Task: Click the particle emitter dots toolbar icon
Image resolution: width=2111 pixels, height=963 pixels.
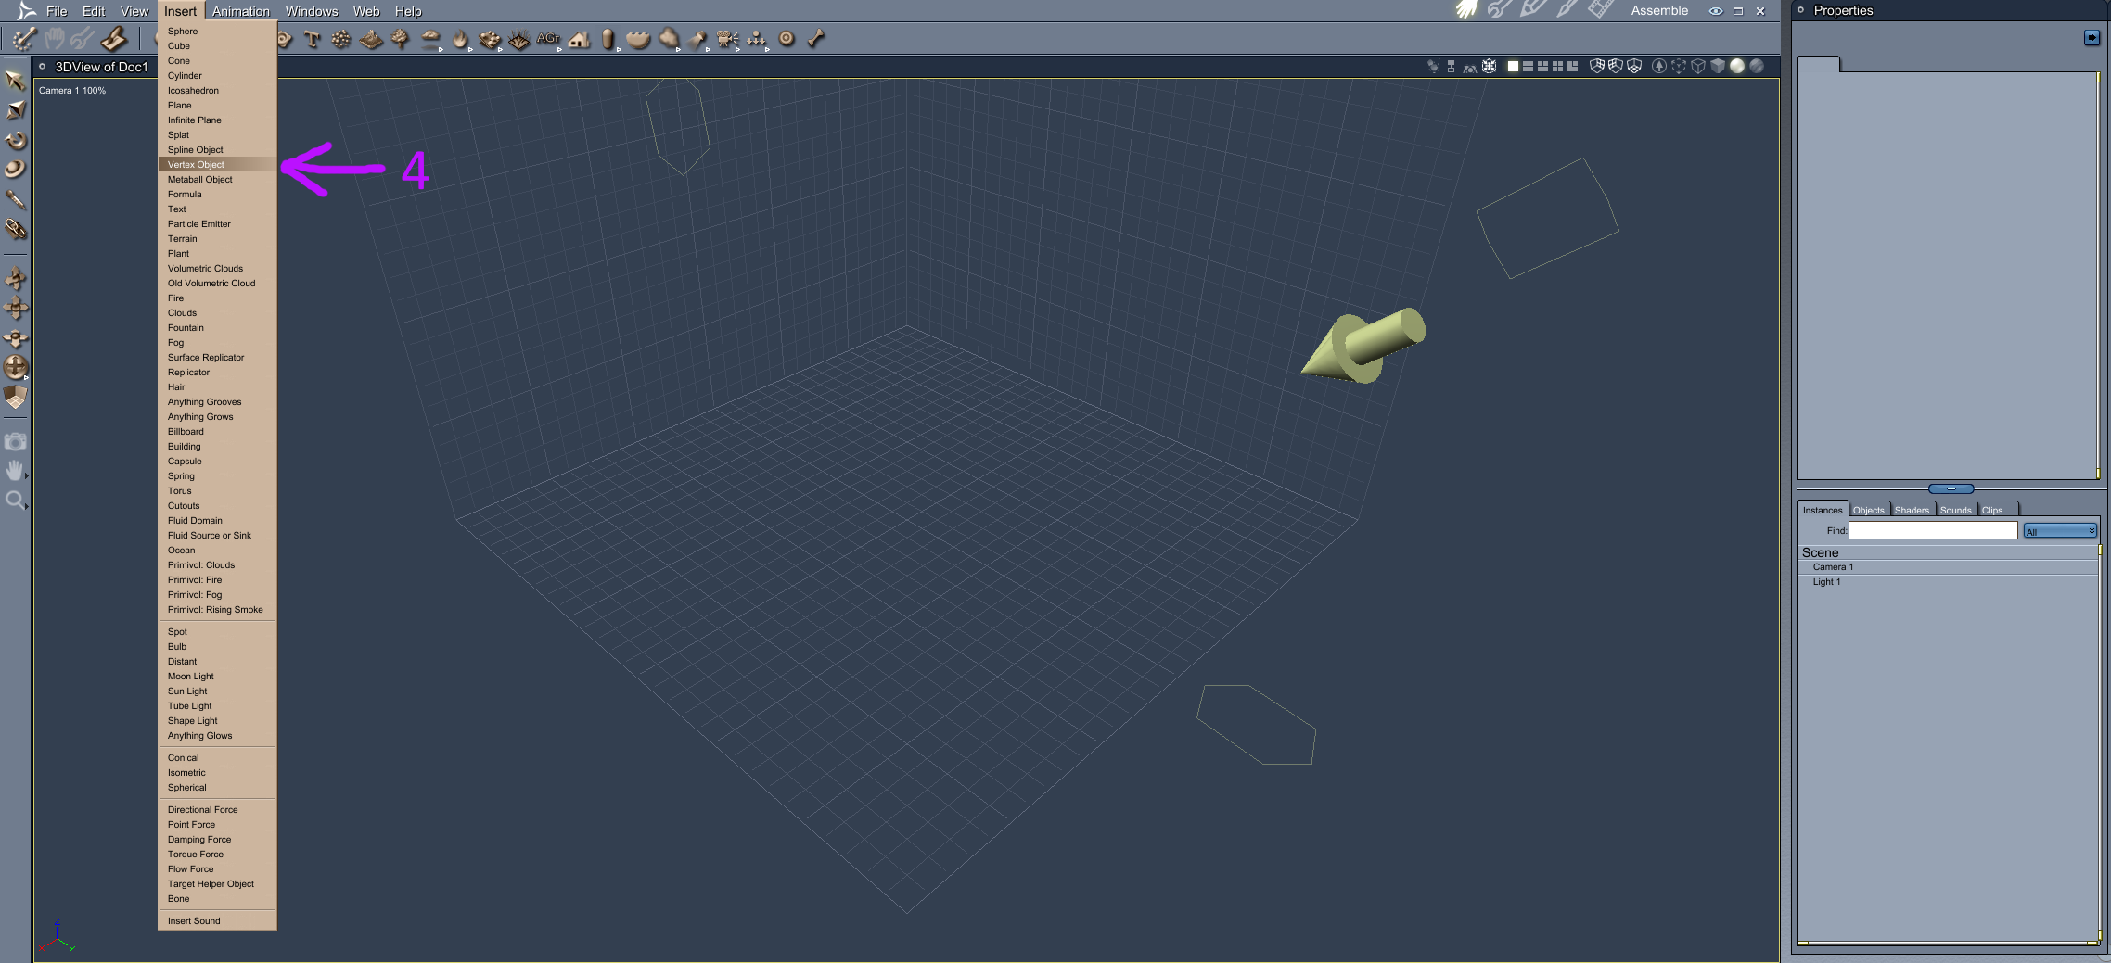Action: (341, 39)
